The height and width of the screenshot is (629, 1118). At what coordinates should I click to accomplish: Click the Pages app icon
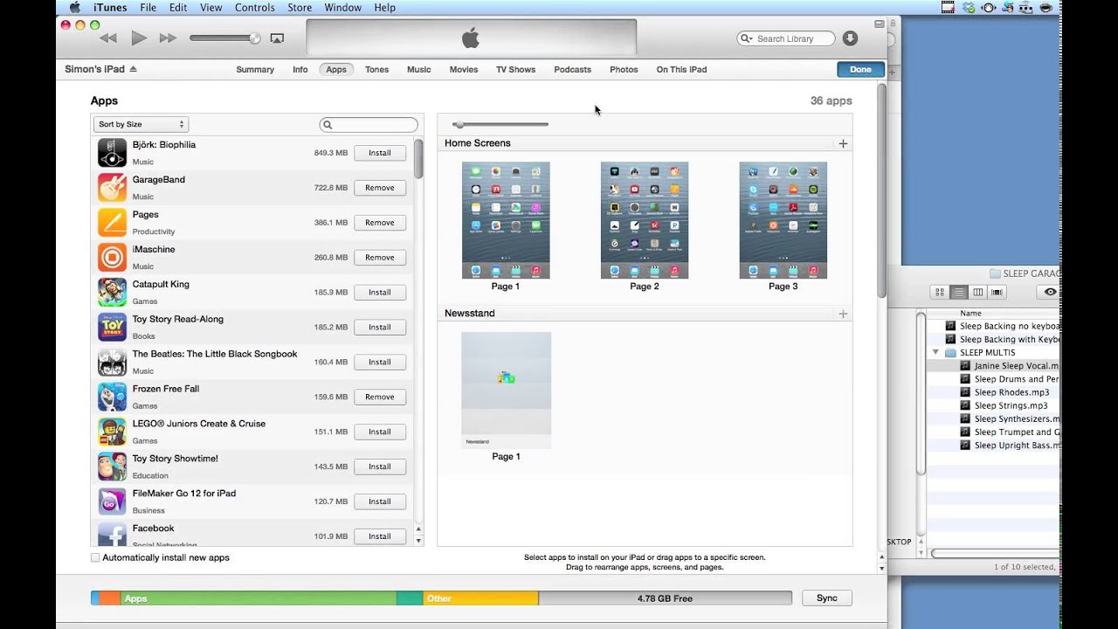click(112, 223)
